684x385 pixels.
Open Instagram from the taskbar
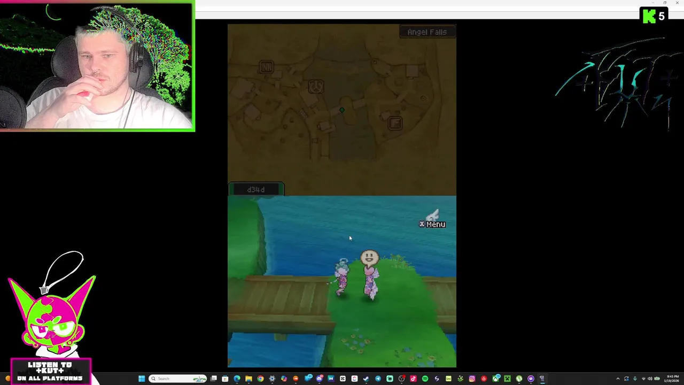(472, 379)
